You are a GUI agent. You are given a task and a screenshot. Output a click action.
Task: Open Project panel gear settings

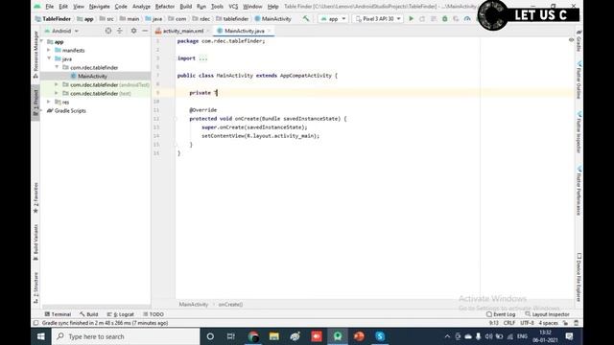tap(133, 31)
